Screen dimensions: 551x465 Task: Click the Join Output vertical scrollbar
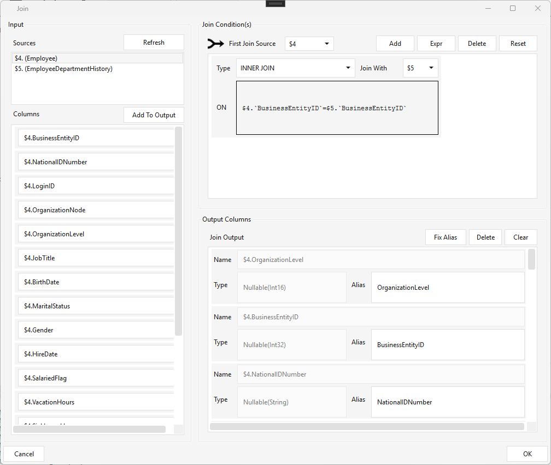tap(531, 259)
